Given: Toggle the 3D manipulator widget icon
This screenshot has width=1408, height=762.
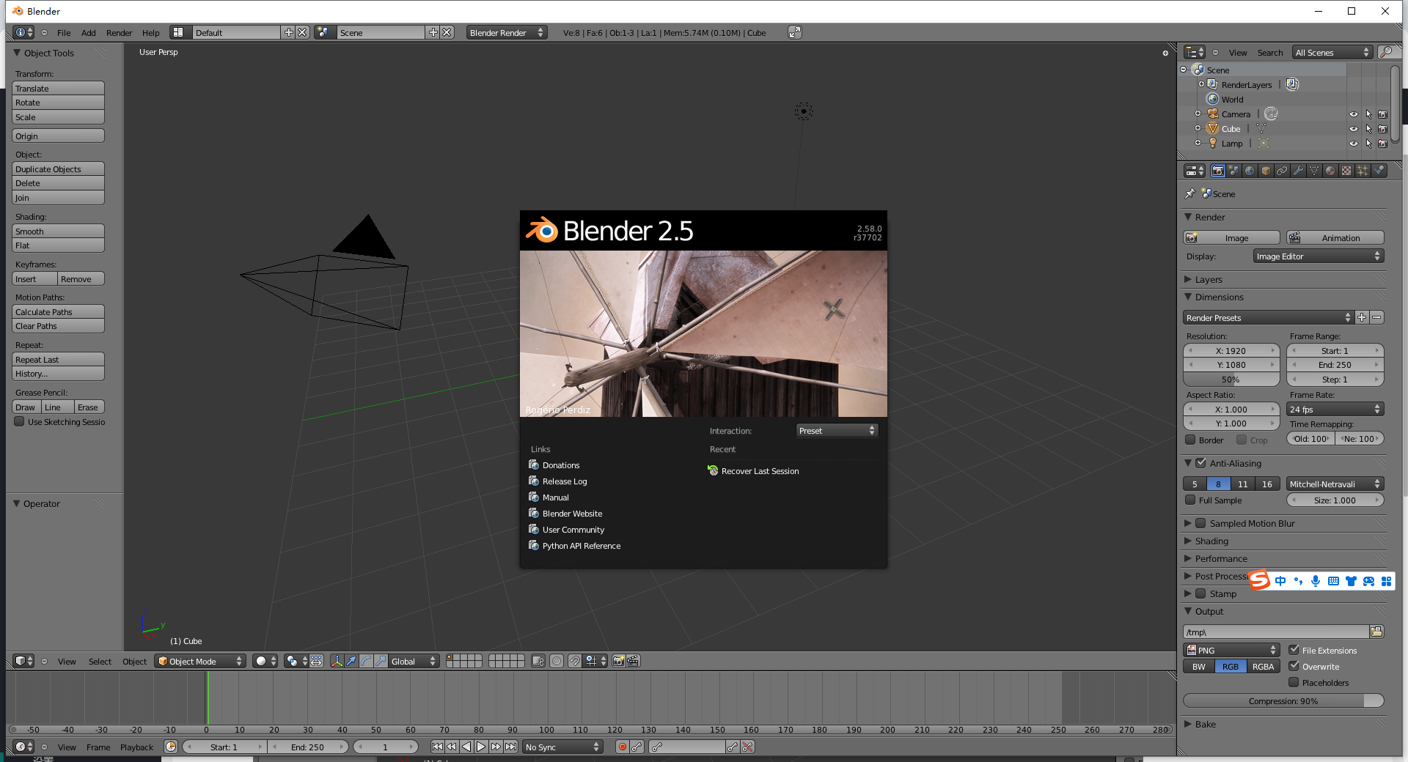Looking at the screenshot, I should [x=337, y=661].
